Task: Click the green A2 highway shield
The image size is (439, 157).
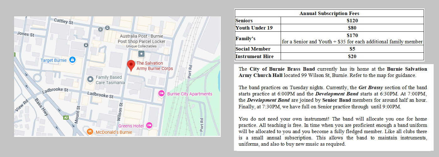Action: 66,117
